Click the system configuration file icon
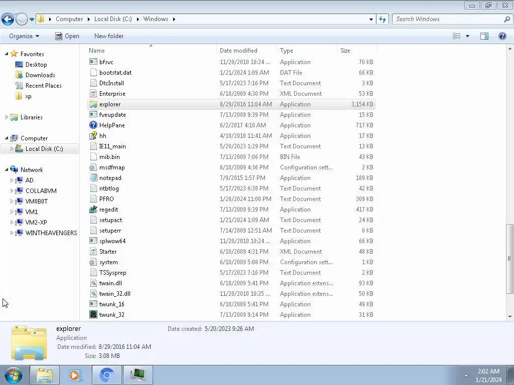Image resolution: width=514 pixels, height=385 pixels. 93,262
